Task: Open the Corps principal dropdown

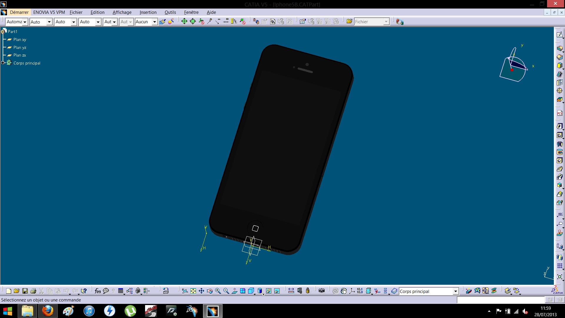Action: pos(456,291)
